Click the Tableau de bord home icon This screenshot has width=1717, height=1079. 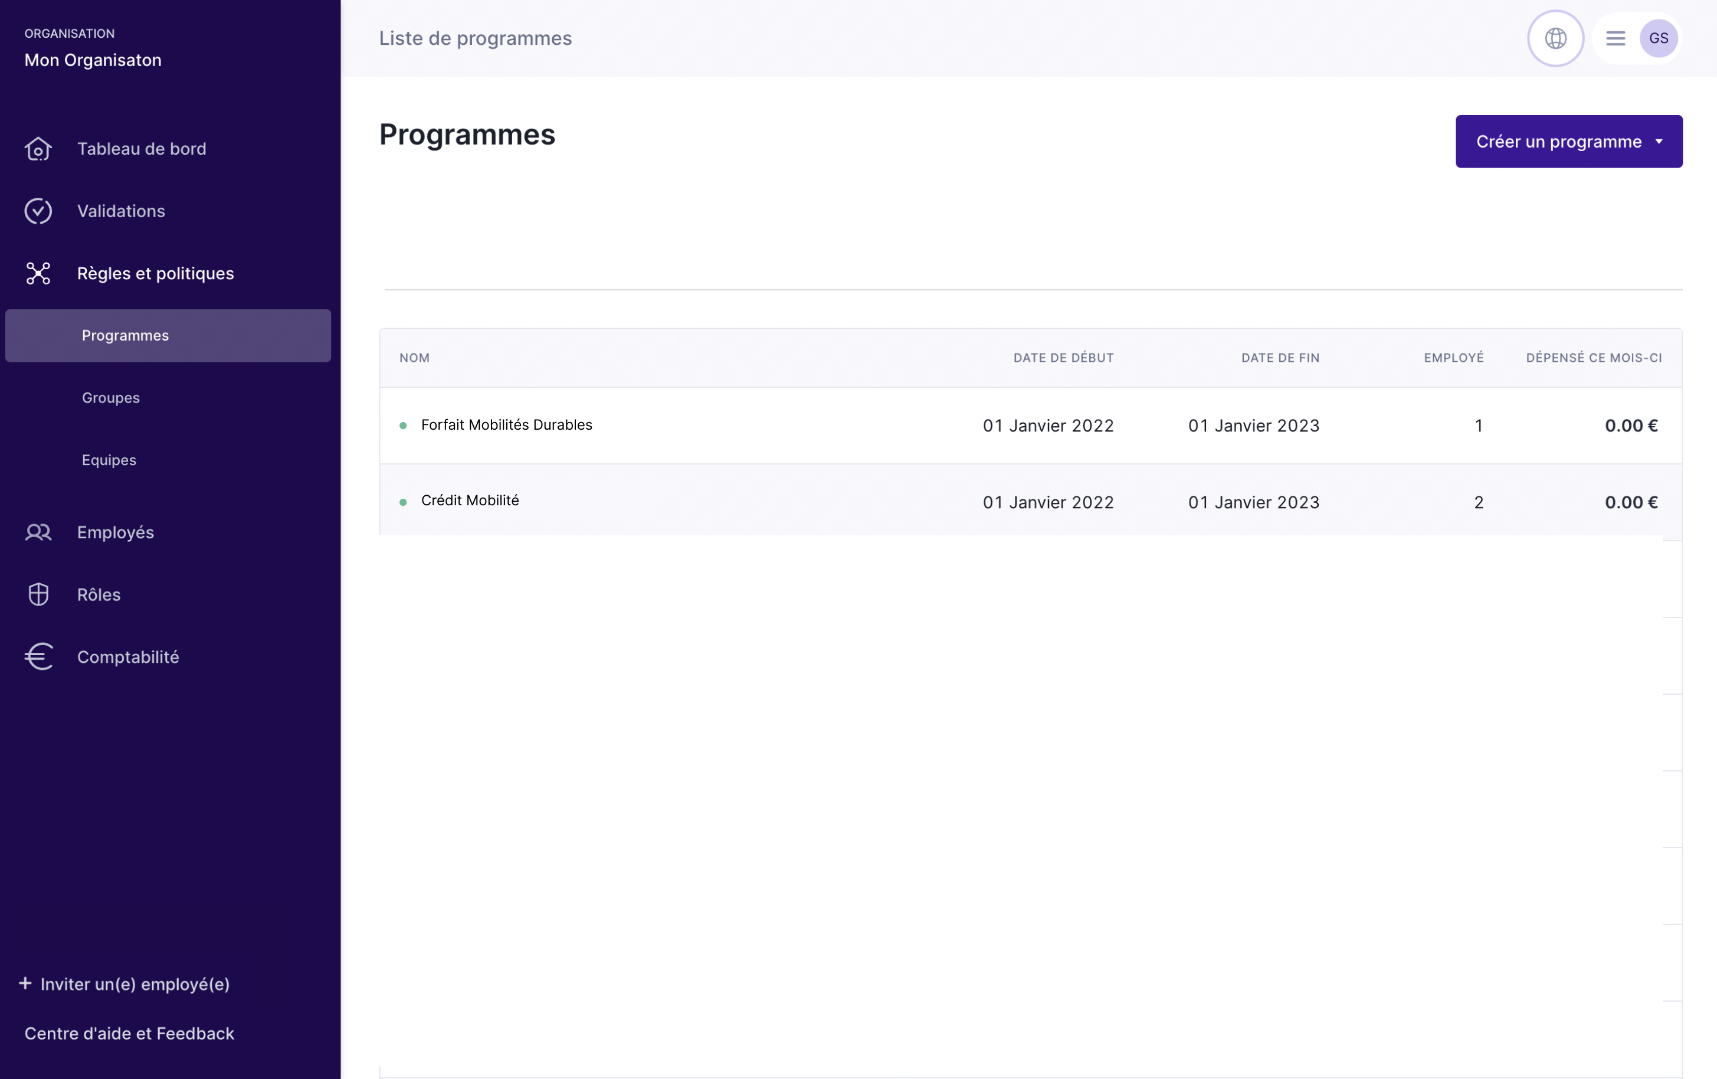click(38, 149)
